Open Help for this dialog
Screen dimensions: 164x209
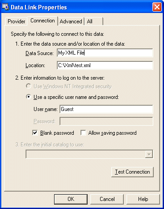(x=143, y=199)
